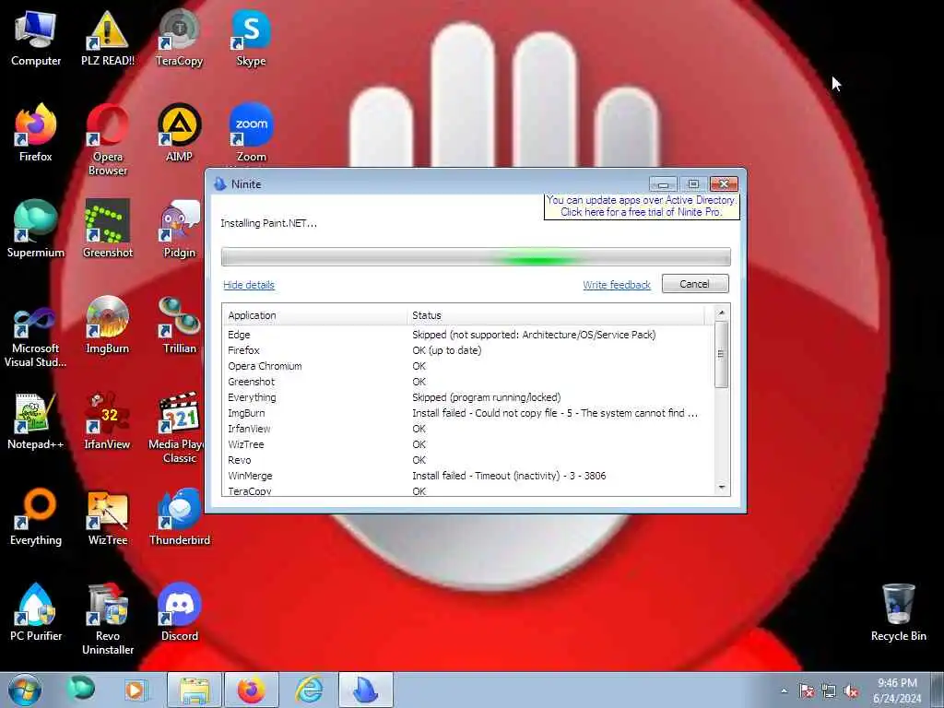Open the Revo Uninstaller shortcut
This screenshot has width=944, height=708.
(107, 619)
